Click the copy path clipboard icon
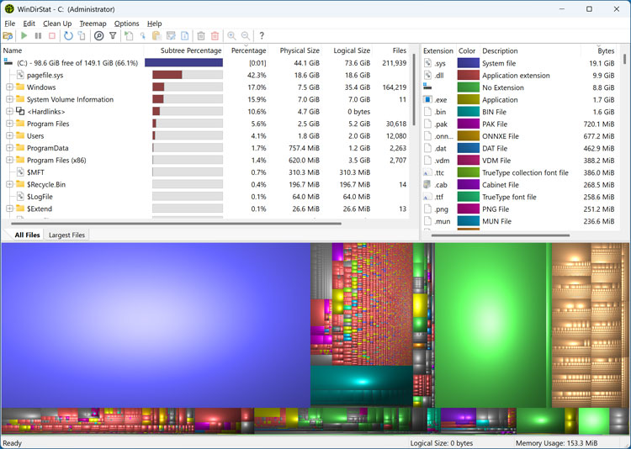This screenshot has height=449, width=631. (156, 36)
